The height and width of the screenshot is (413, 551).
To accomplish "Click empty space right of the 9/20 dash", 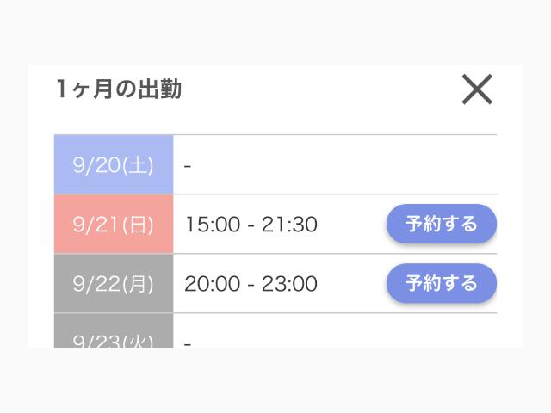I will pyautogui.click(x=344, y=164).
